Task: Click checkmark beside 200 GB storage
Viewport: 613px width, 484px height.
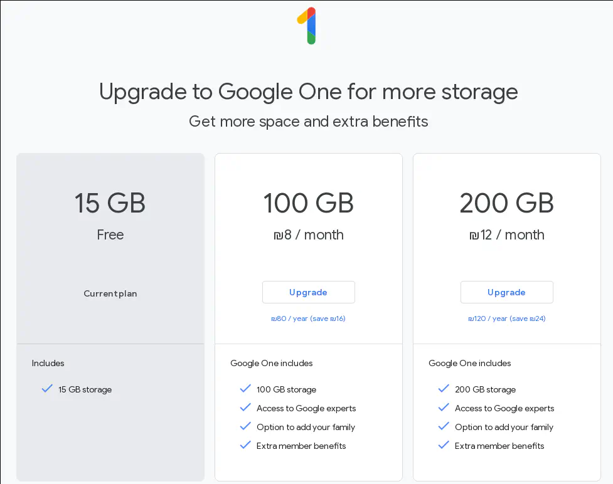Action: point(444,389)
